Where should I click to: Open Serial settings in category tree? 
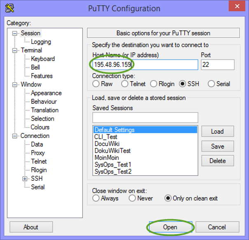[x=38, y=187]
